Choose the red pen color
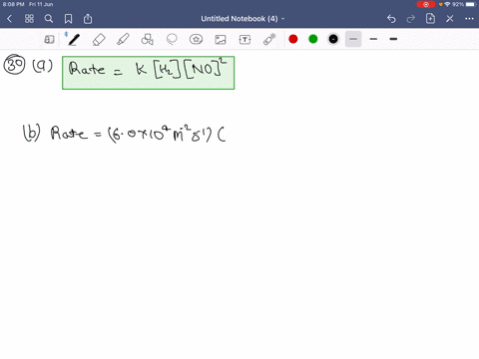479x359 pixels. pos(293,39)
